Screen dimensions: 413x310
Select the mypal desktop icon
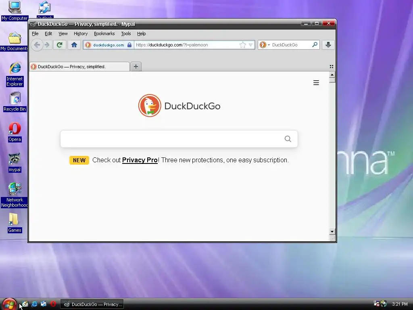click(15, 163)
